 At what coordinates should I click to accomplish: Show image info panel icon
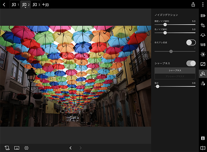(203, 138)
